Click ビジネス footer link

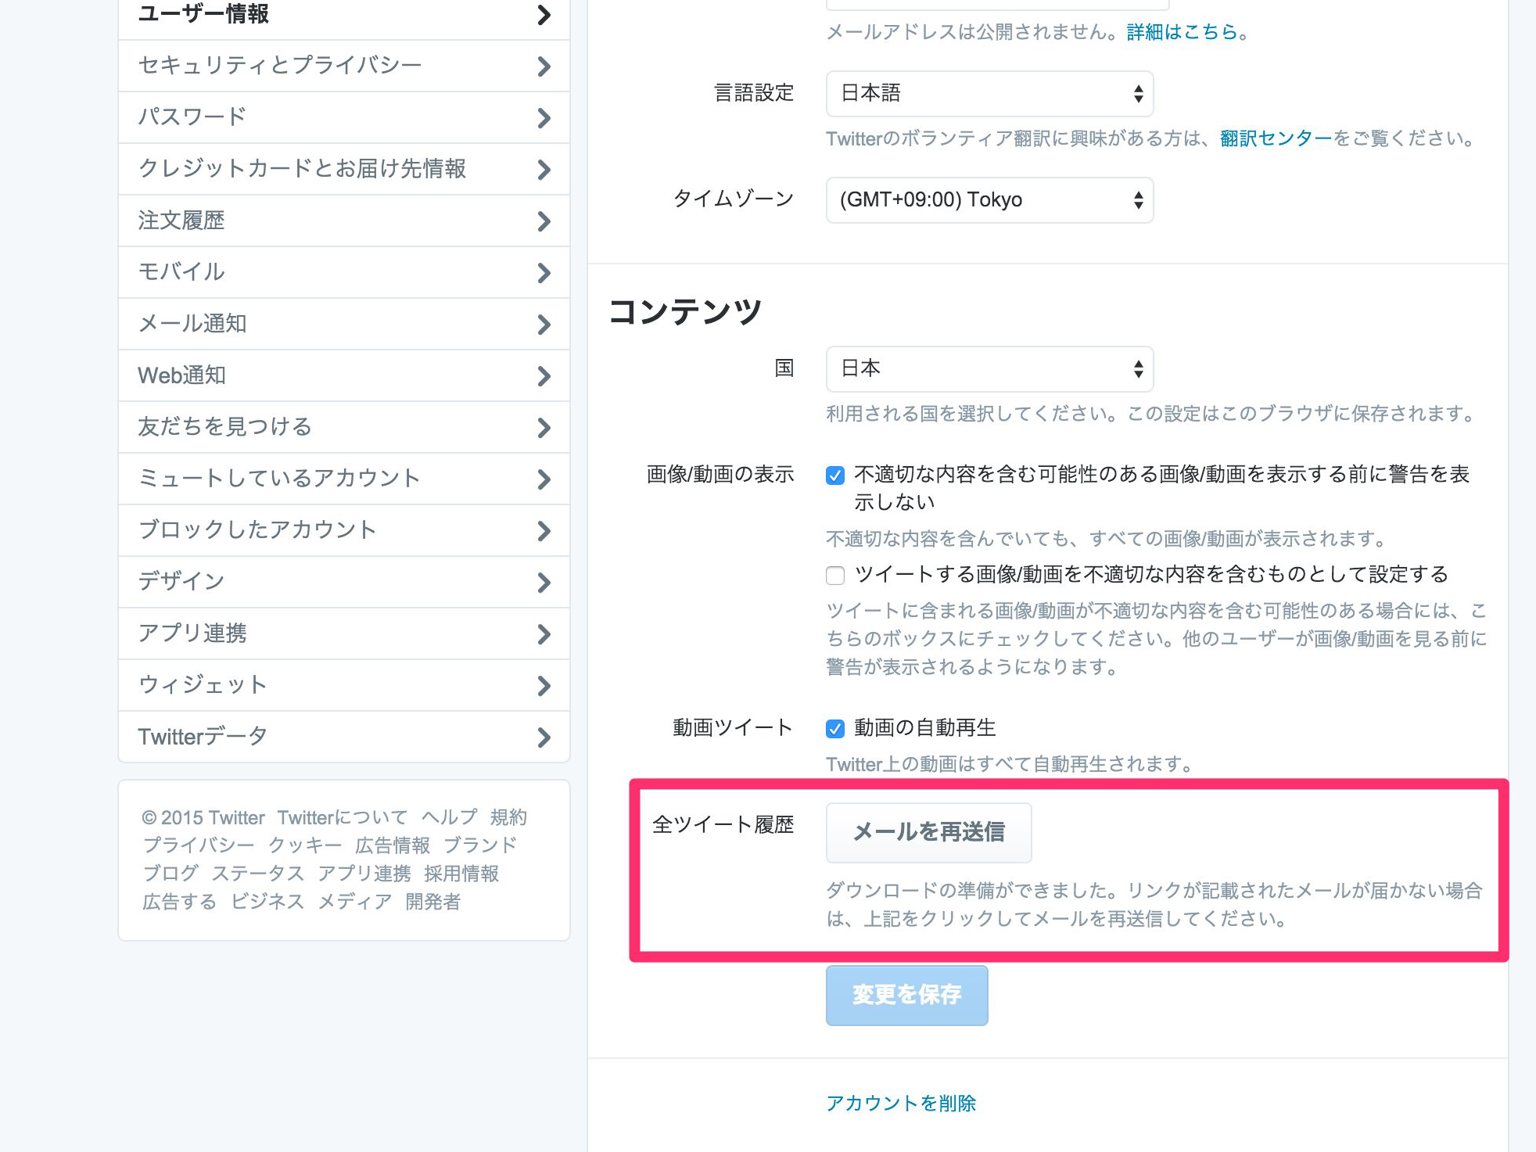[x=267, y=902]
